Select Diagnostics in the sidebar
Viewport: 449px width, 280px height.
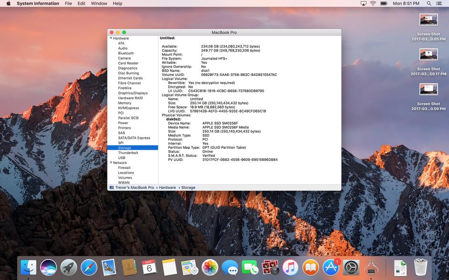[128, 68]
